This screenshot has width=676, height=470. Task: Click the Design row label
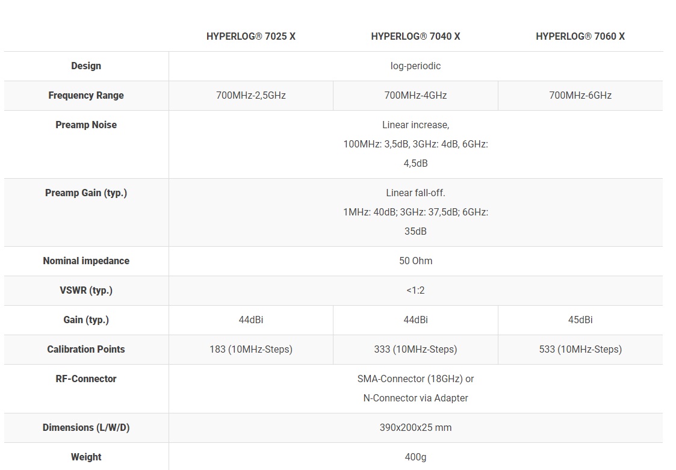click(86, 66)
